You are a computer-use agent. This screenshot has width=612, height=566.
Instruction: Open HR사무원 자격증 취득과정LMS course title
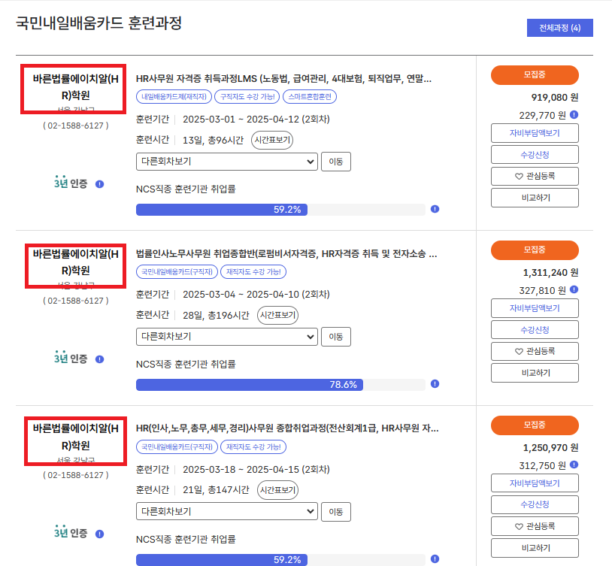(x=283, y=78)
